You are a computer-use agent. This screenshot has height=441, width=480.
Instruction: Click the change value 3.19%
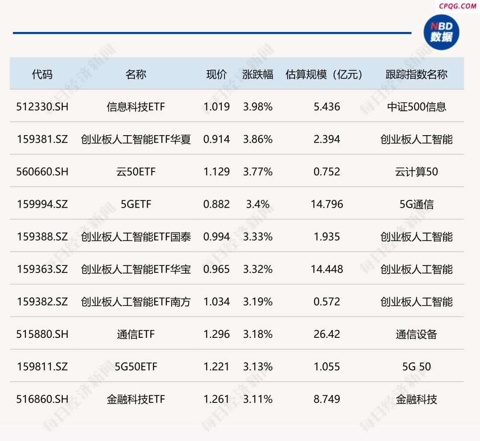pos(258,302)
